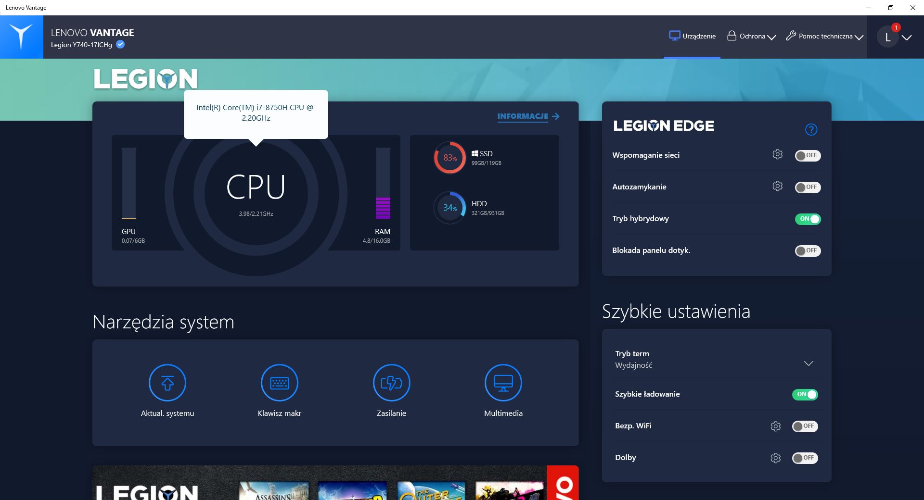Enable Bezp. WiFi switch
Viewport: 924px width, 500px height.
click(x=805, y=426)
